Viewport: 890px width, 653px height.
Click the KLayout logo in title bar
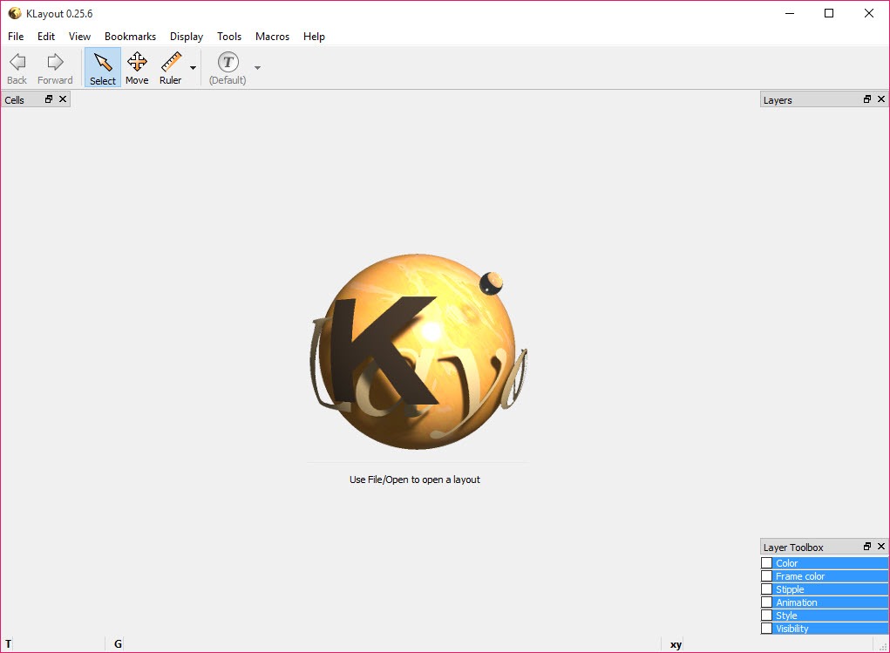pos(14,13)
